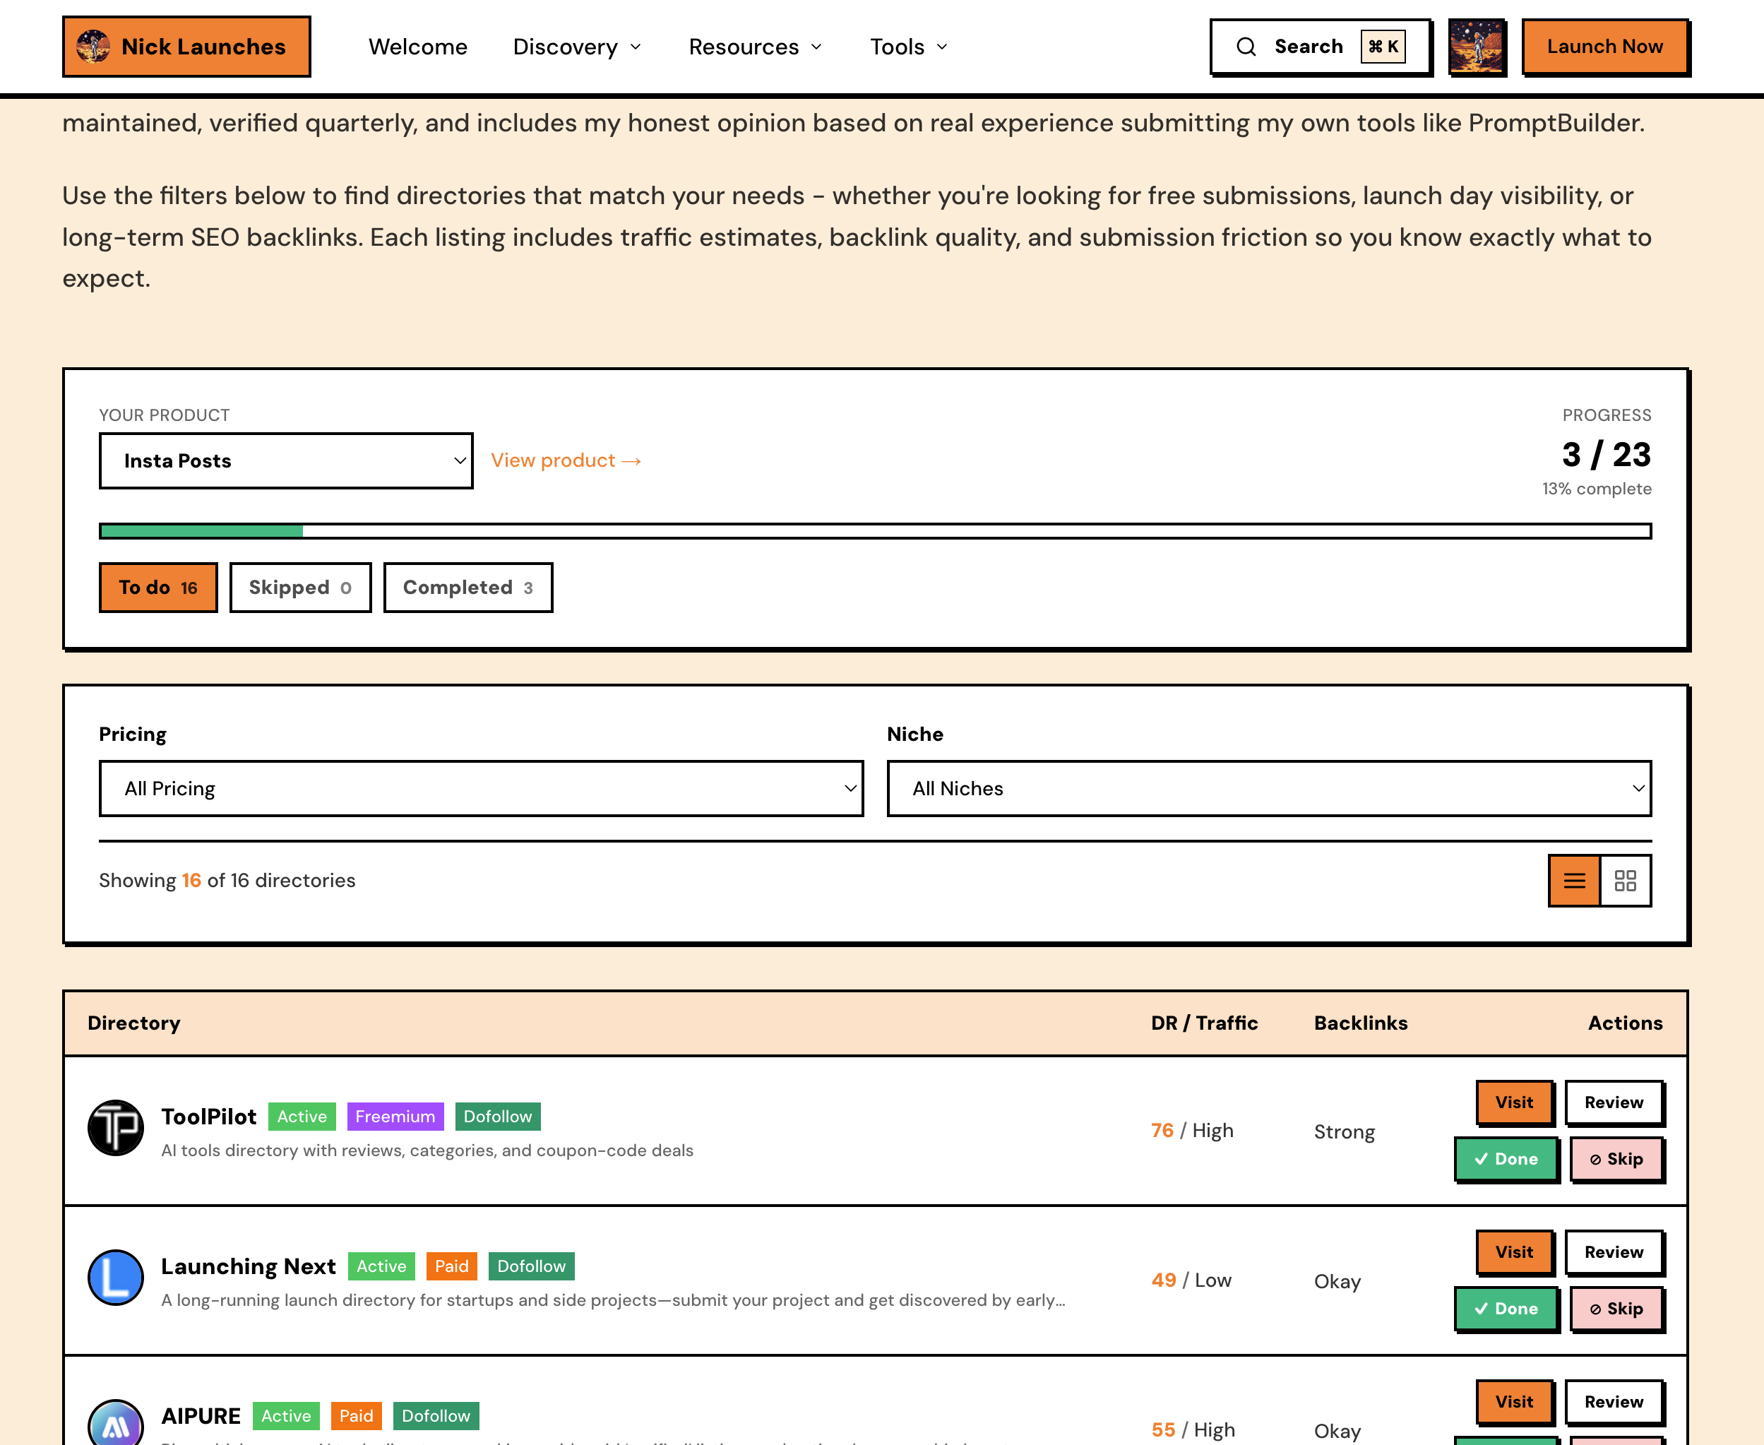Click the Backlinks column header

point(1361,1023)
